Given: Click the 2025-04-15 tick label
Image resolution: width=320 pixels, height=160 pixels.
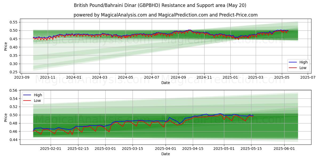Looking at the screenshot, I should click(x=193, y=148).
